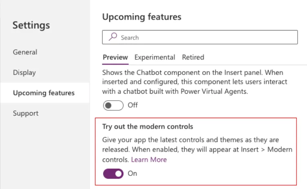Click the Upcoming features page heading
This screenshot has height=189, width=307.
141,17
